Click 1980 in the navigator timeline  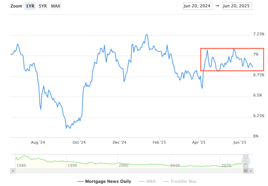tap(22, 165)
